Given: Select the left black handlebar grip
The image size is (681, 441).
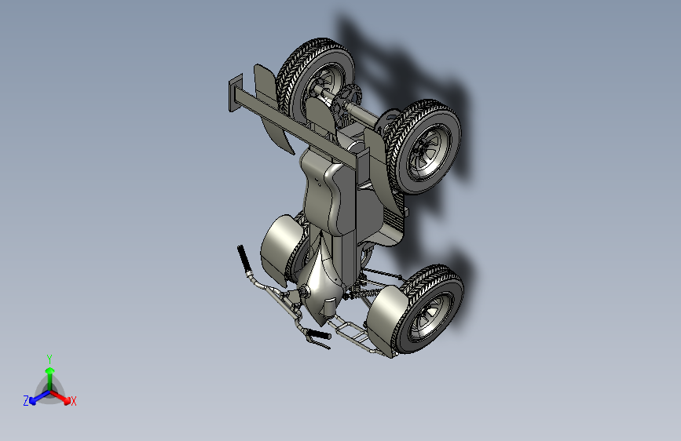Looking at the screenshot, I should pos(243,258).
